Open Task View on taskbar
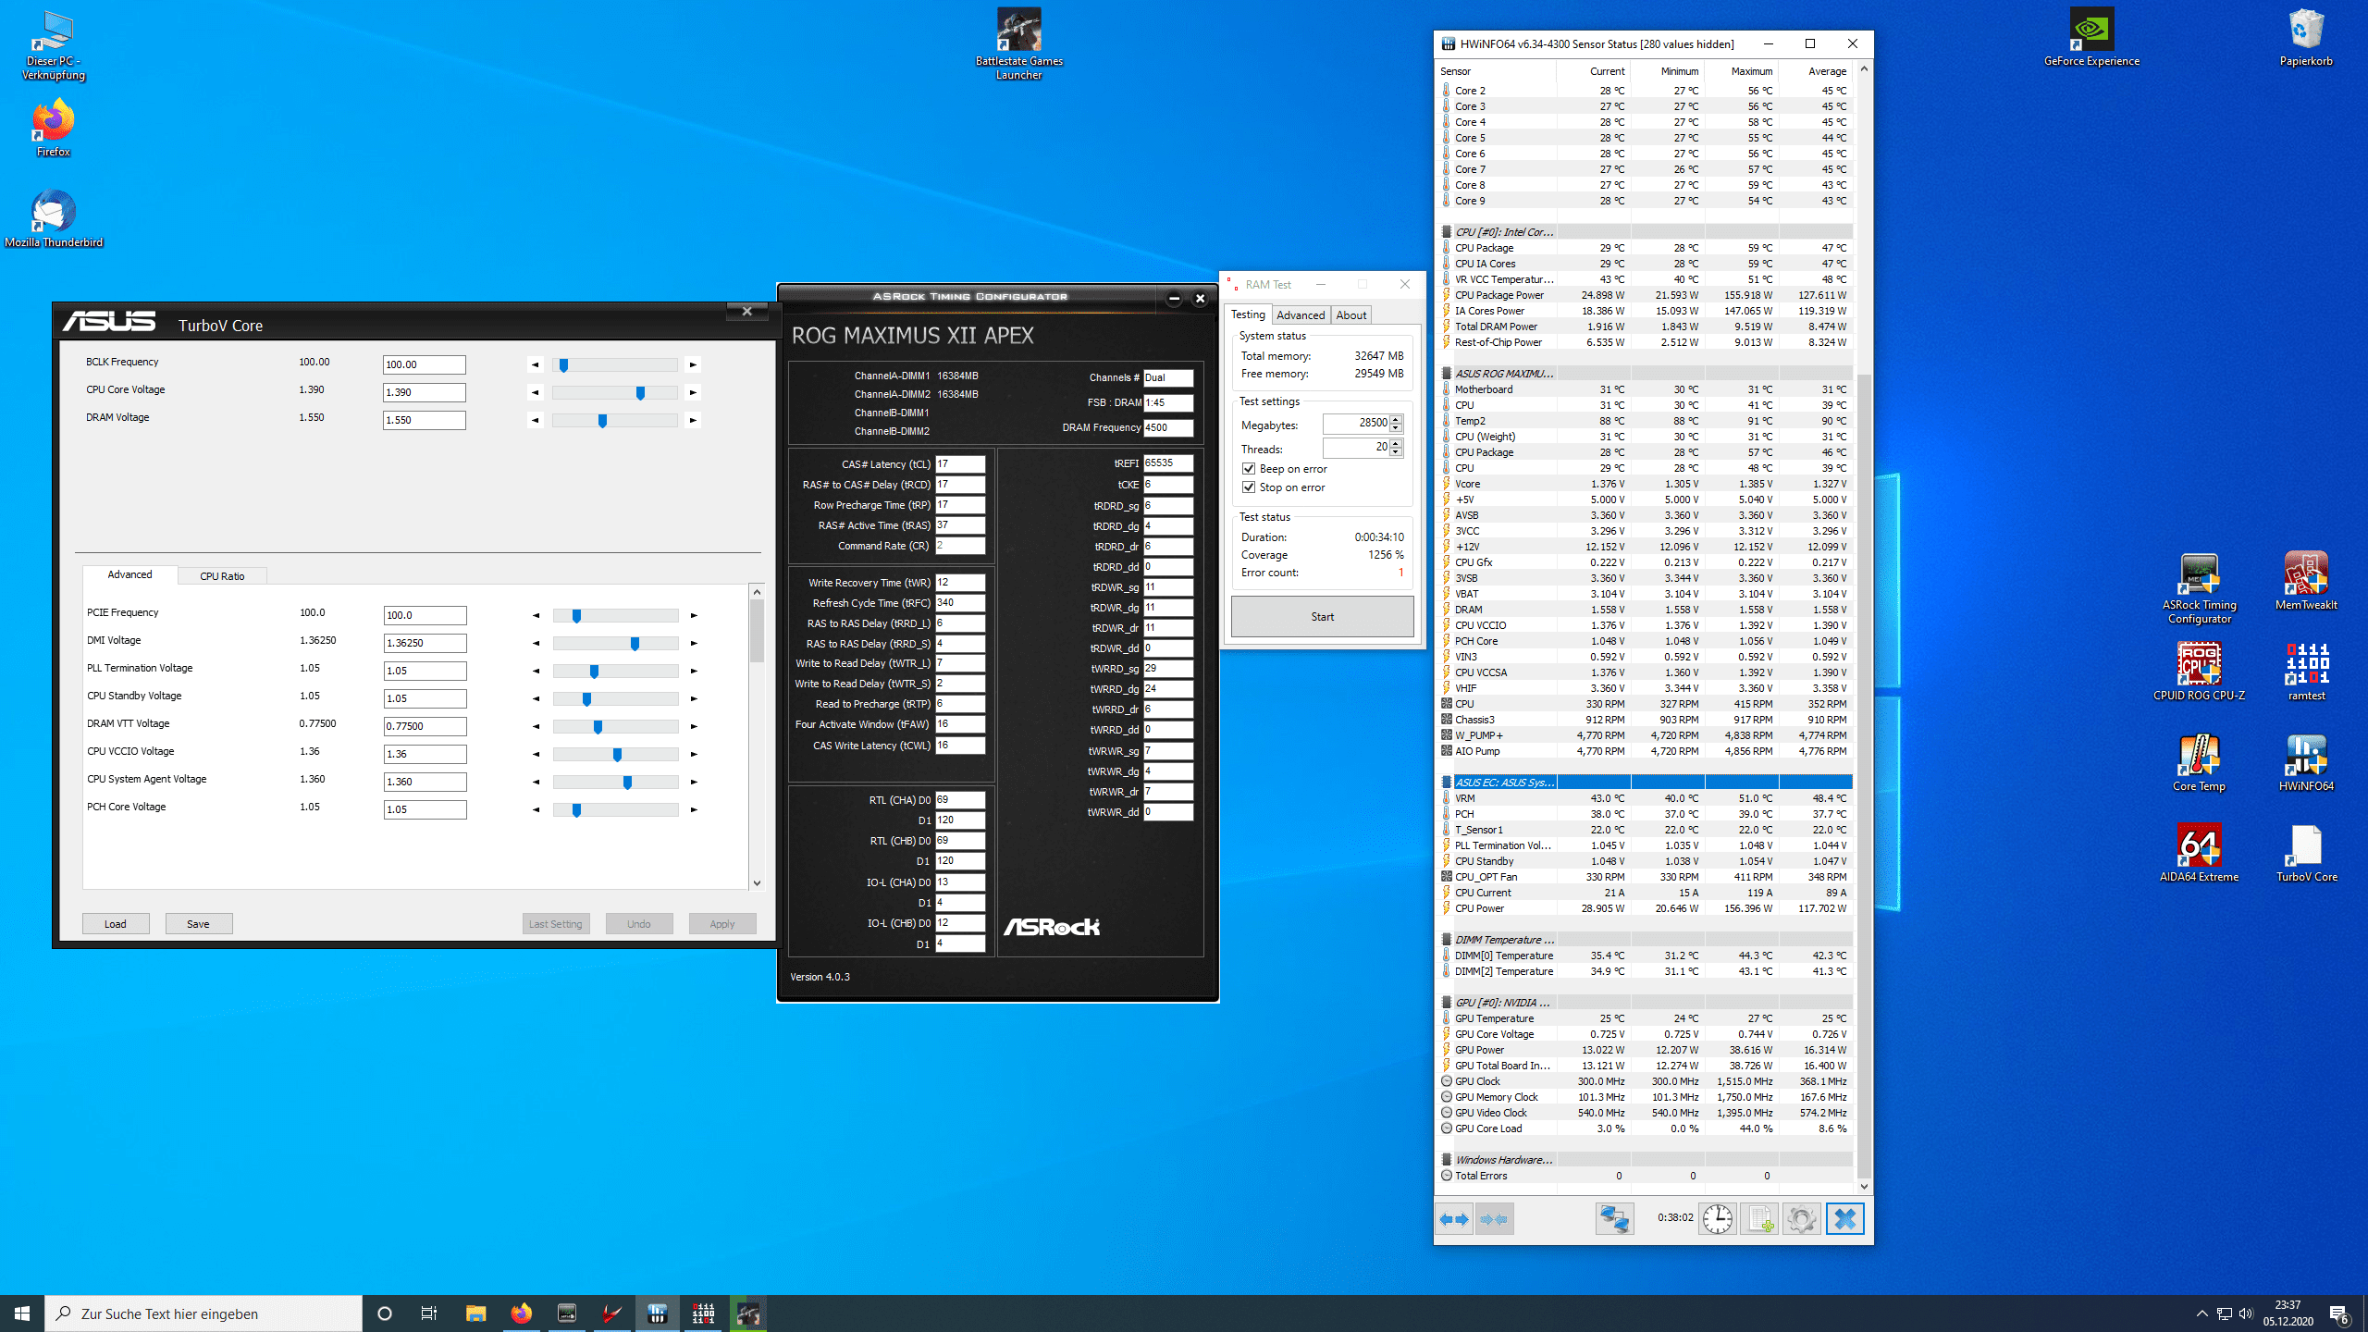The width and height of the screenshot is (2368, 1332). click(429, 1313)
